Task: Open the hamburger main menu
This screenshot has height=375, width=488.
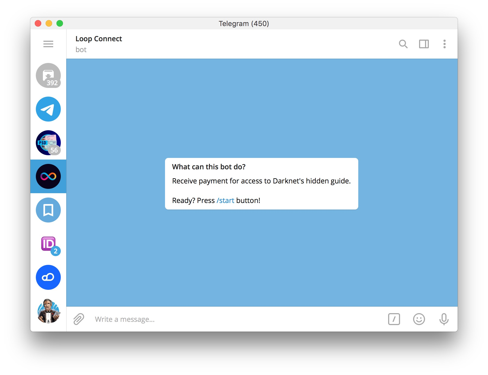Action: pos(48,44)
